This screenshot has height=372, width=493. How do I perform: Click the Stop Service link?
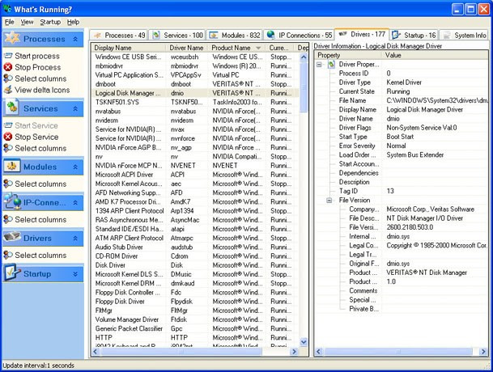(x=36, y=137)
